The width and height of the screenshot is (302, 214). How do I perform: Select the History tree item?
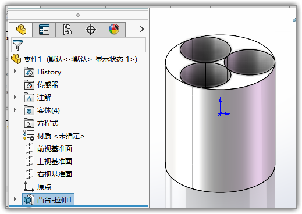coord(49,72)
